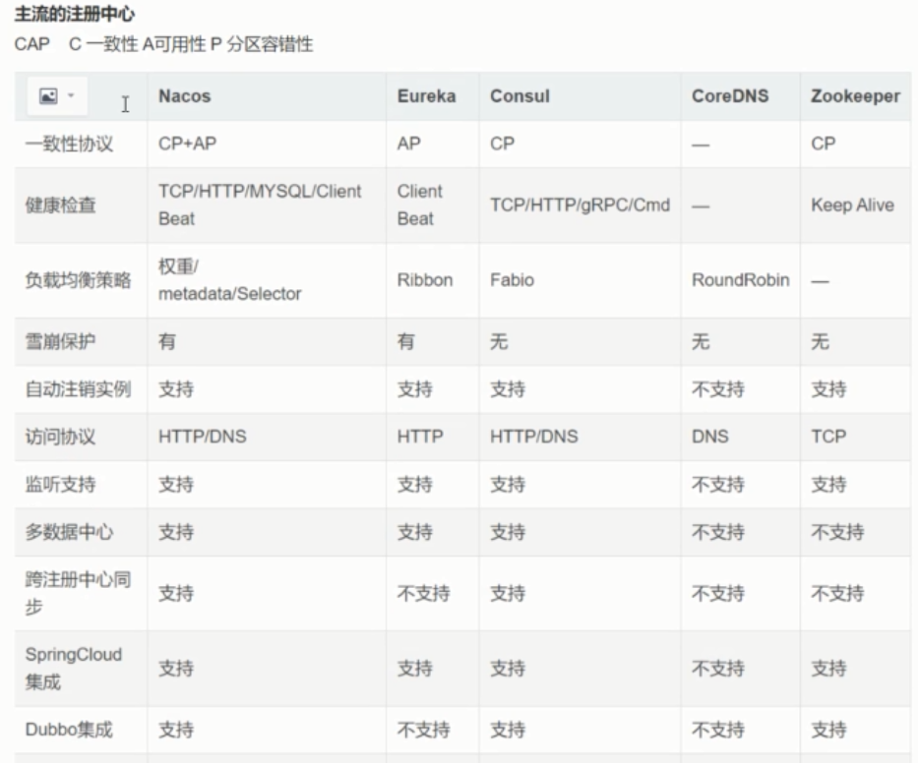Select the CP cell in the Zookeeper column
The width and height of the screenshot is (918, 763).
tap(824, 144)
